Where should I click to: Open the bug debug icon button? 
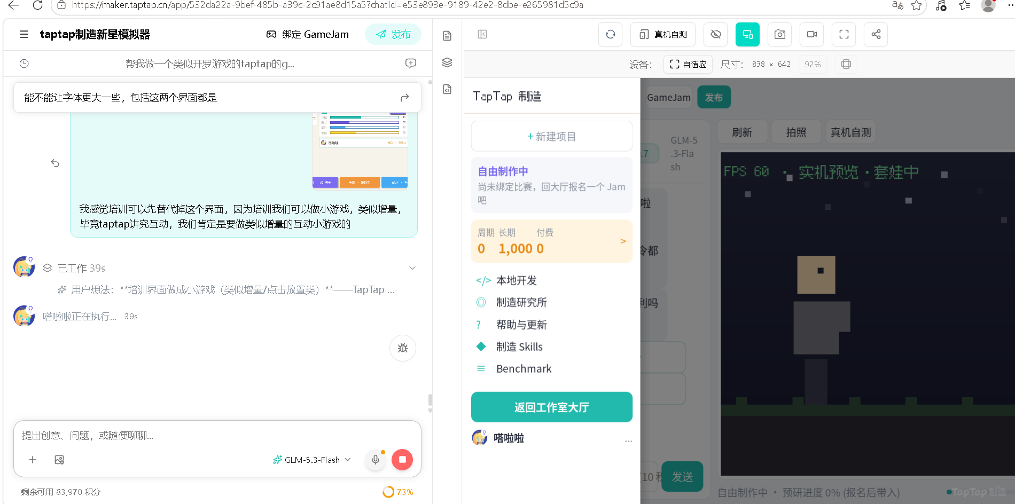[x=403, y=348]
